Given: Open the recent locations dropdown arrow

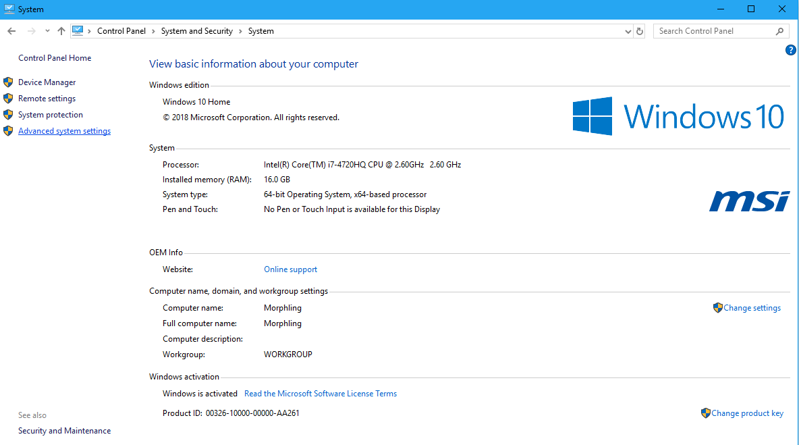Looking at the screenshot, I should coord(47,31).
